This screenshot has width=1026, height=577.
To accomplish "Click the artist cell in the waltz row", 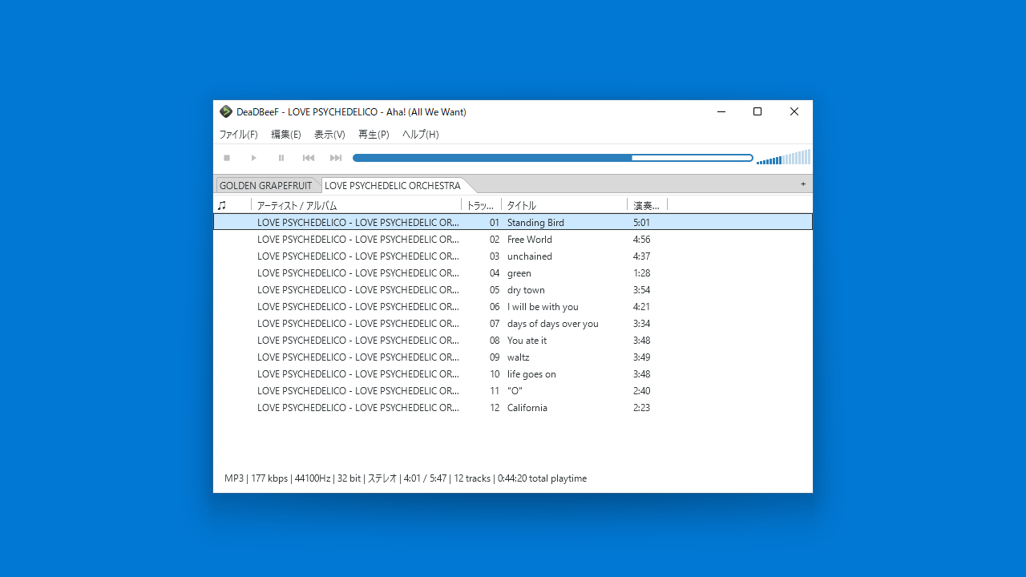I will [358, 357].
